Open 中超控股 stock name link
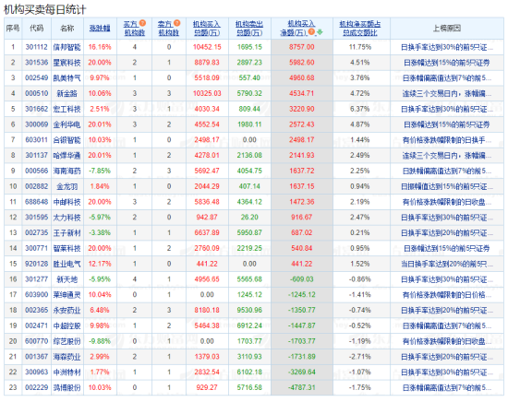The image size is (508, 402). pos(67,325)
